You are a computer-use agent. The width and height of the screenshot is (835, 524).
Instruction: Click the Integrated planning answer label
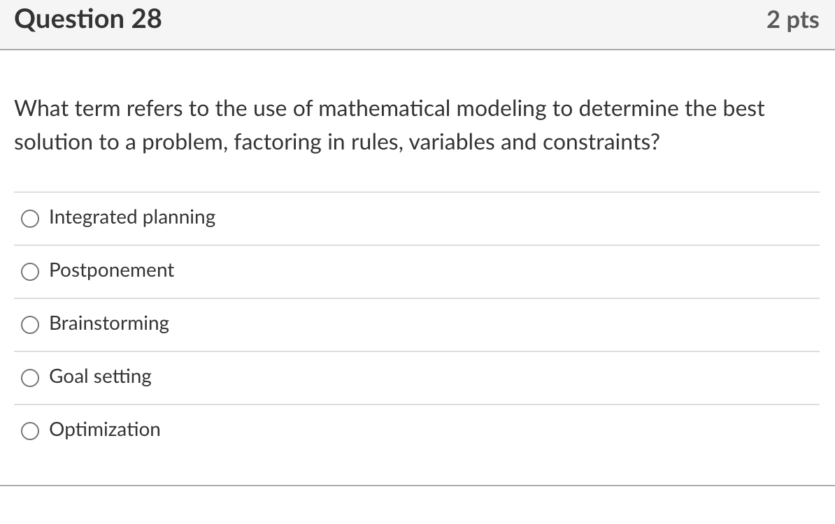(132, 217)
